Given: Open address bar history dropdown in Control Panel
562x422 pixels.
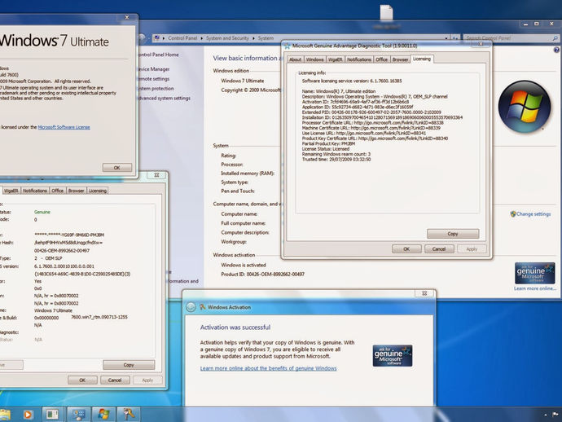Looking at the screenshot, I should [x=446, y=38].
